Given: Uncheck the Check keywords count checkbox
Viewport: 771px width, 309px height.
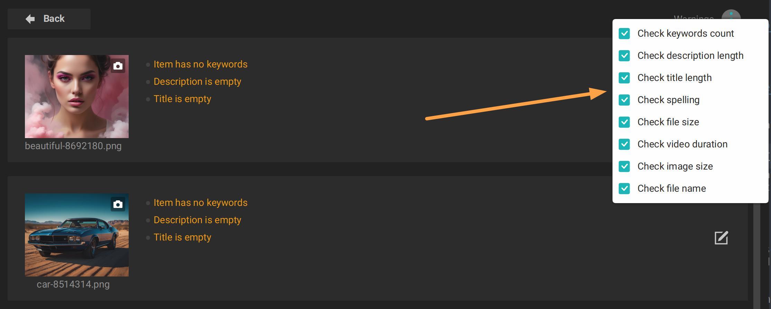Looking at the screenshot, I should pyautogui.click(x=624, y=34).
